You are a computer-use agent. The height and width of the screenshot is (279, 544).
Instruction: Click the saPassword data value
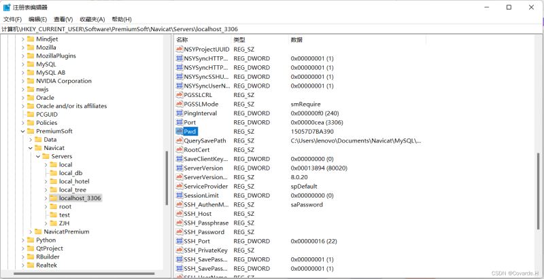click(307, 204)
